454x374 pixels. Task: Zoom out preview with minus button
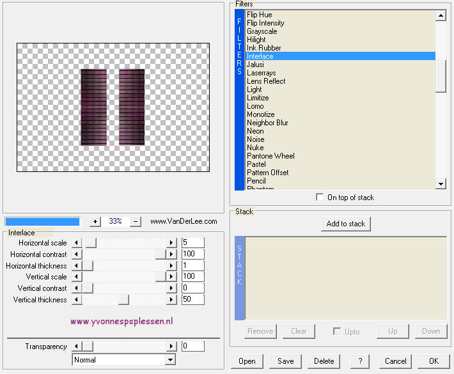click(136, 222)
